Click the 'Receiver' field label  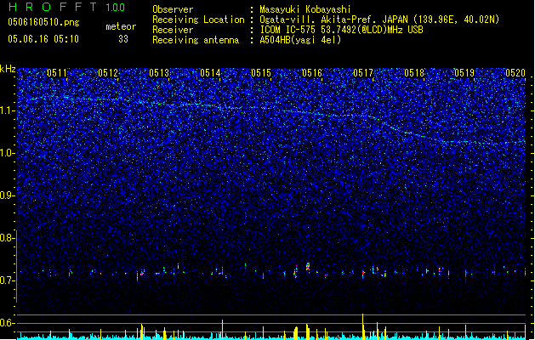pos(173,30)
